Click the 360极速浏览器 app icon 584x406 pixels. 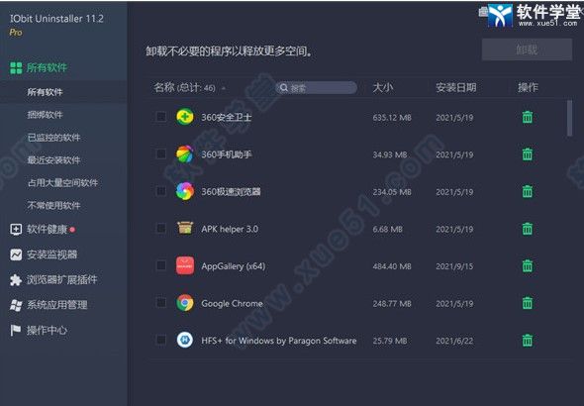coord(185,191)
